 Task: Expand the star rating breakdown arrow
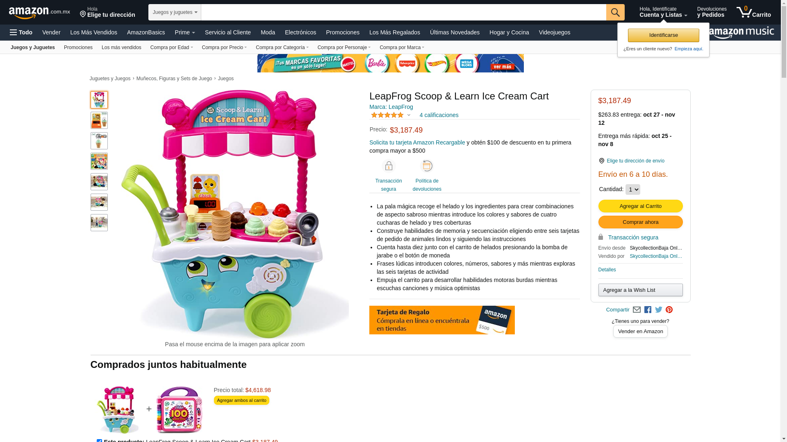409,115
